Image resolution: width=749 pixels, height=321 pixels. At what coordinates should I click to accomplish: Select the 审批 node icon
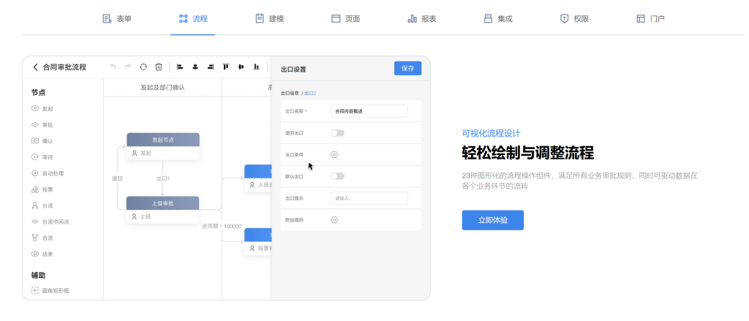(35, 124)
